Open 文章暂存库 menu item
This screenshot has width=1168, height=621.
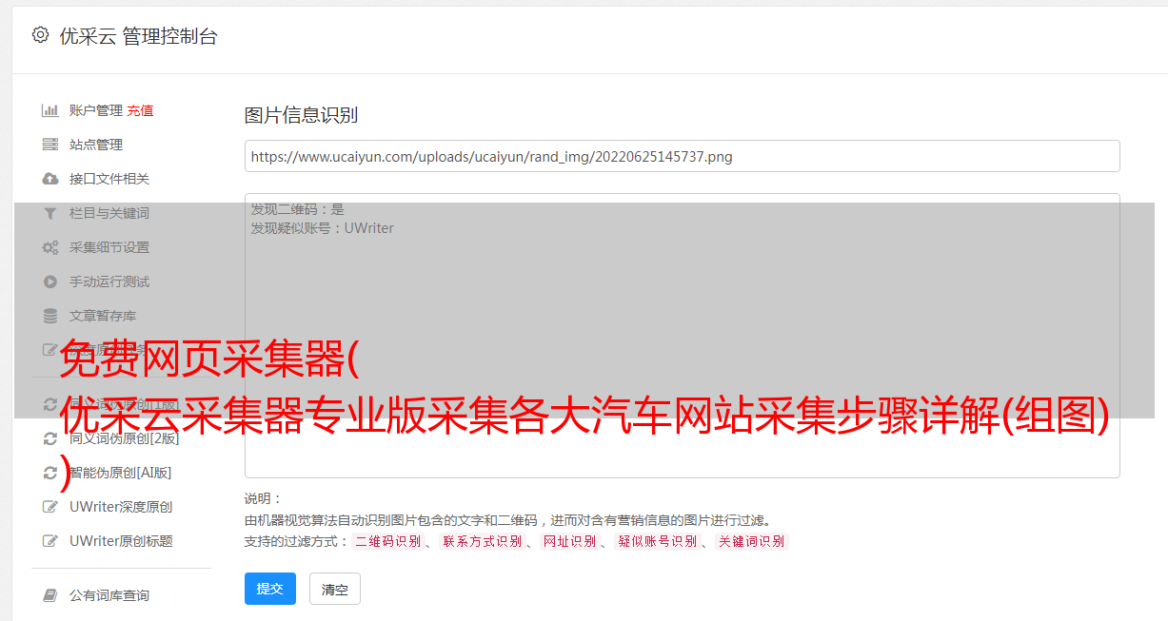pyautogui.click(x=103, y=316)
